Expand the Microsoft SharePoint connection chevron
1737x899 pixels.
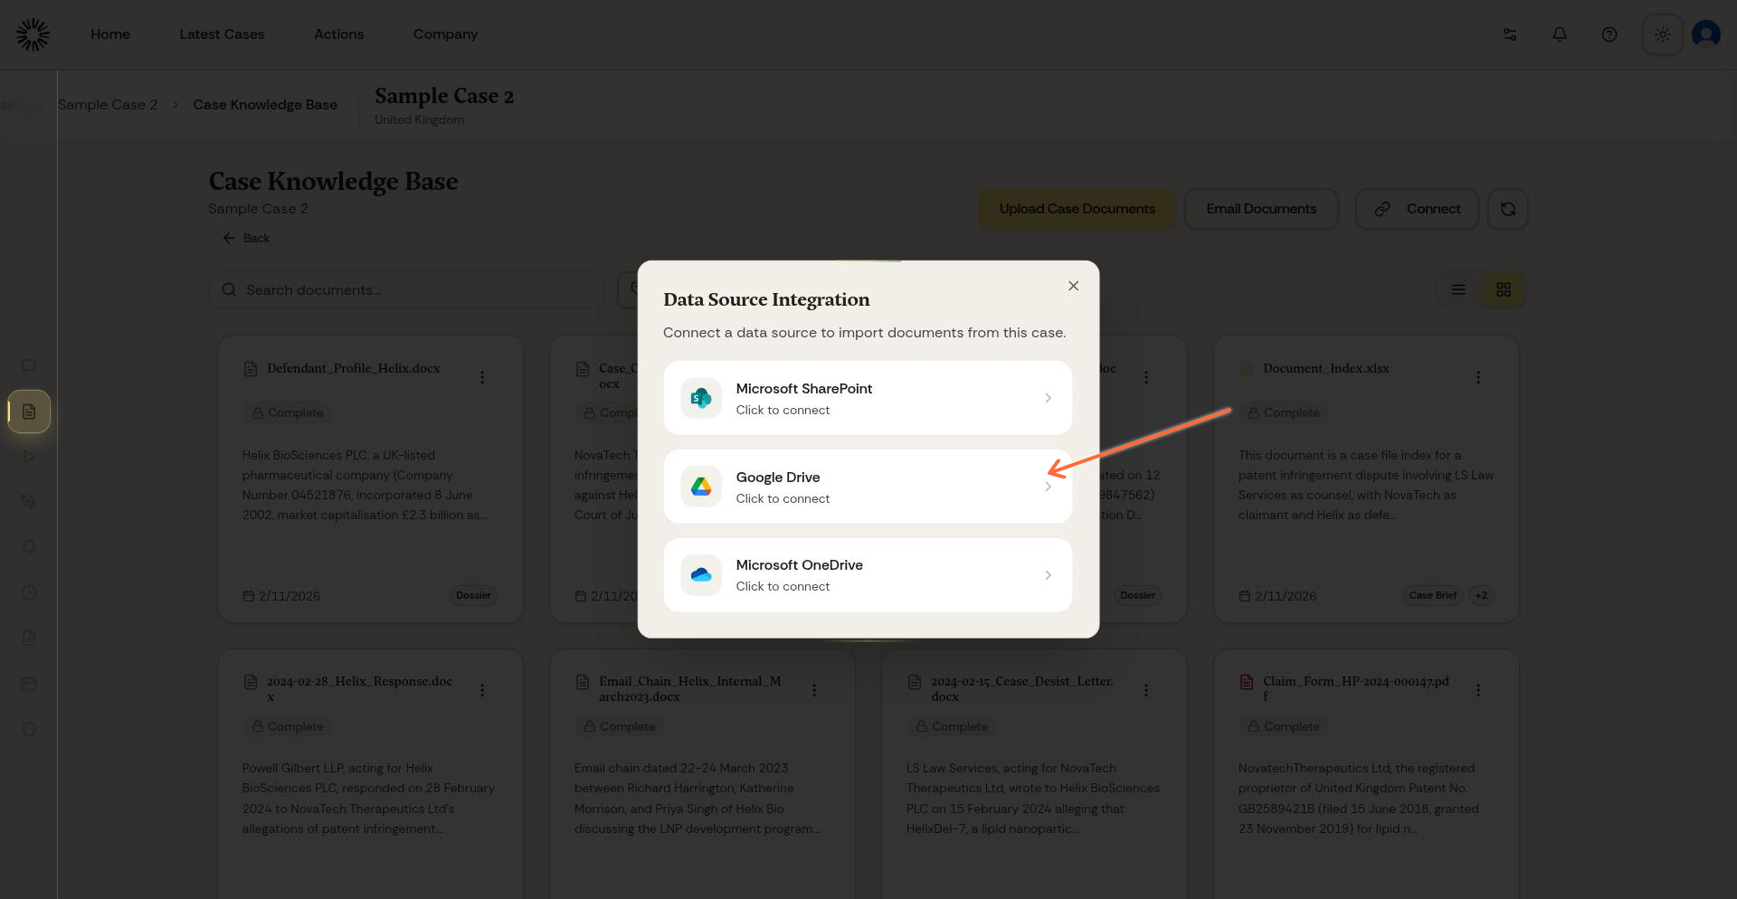(x=1048, y=398)
